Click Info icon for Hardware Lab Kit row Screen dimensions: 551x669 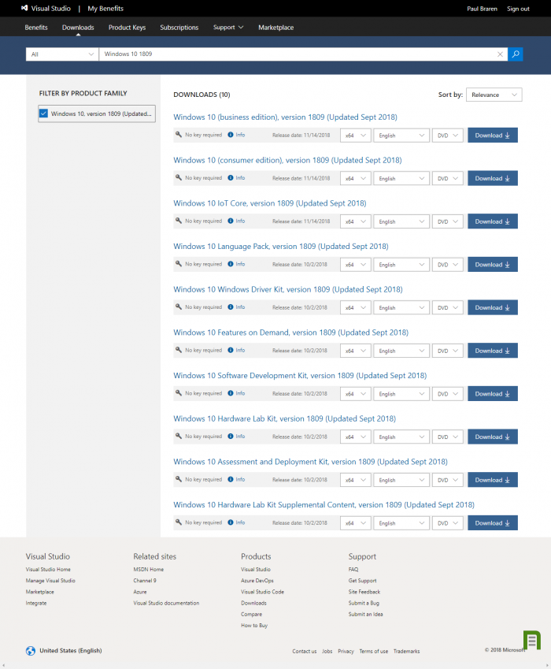tap(231, 437)
